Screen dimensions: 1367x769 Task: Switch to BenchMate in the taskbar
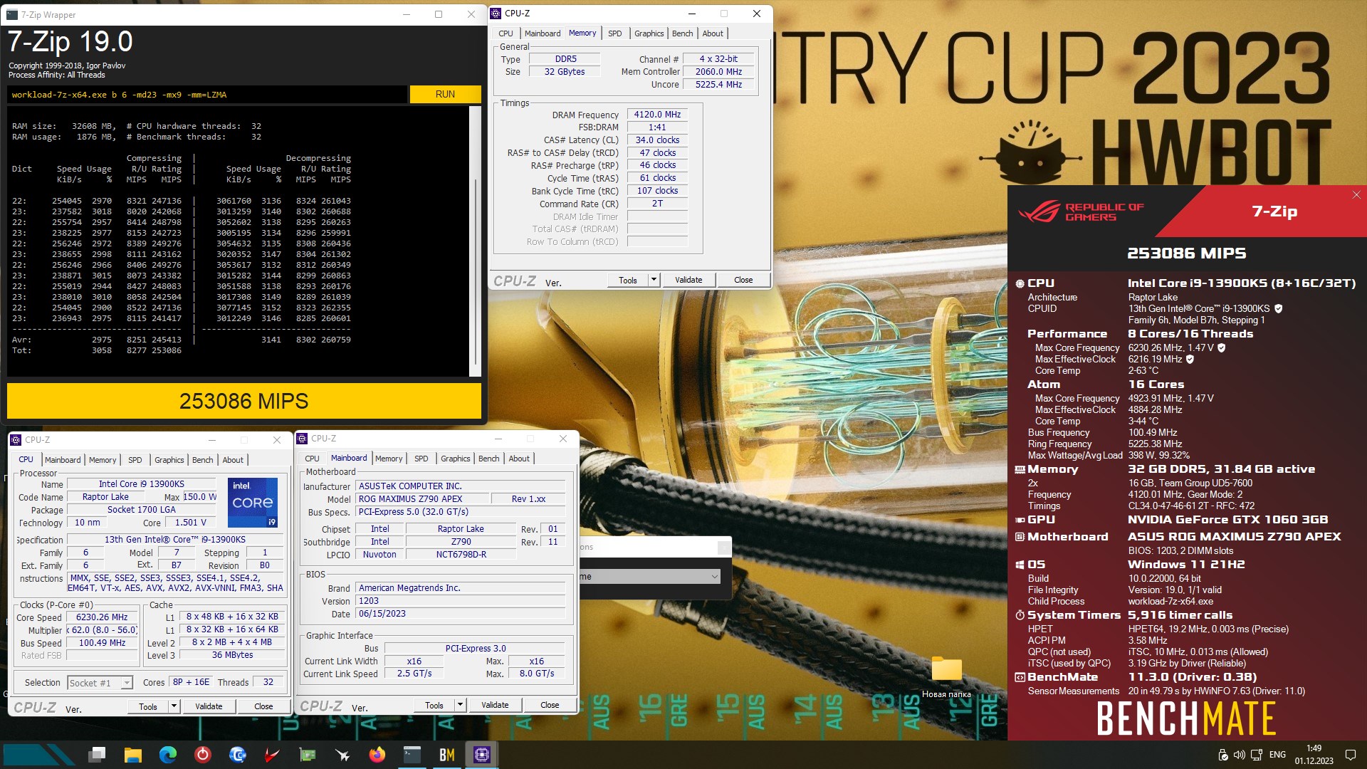point(447,755)
